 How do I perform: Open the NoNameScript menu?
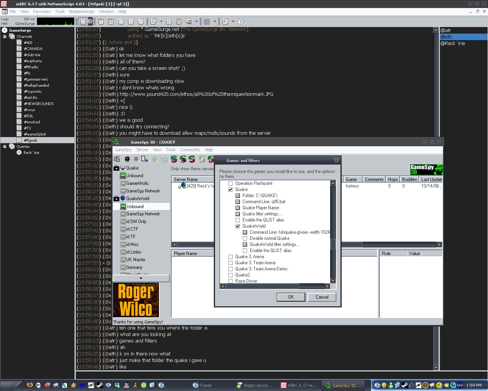[x=82, y=11]
